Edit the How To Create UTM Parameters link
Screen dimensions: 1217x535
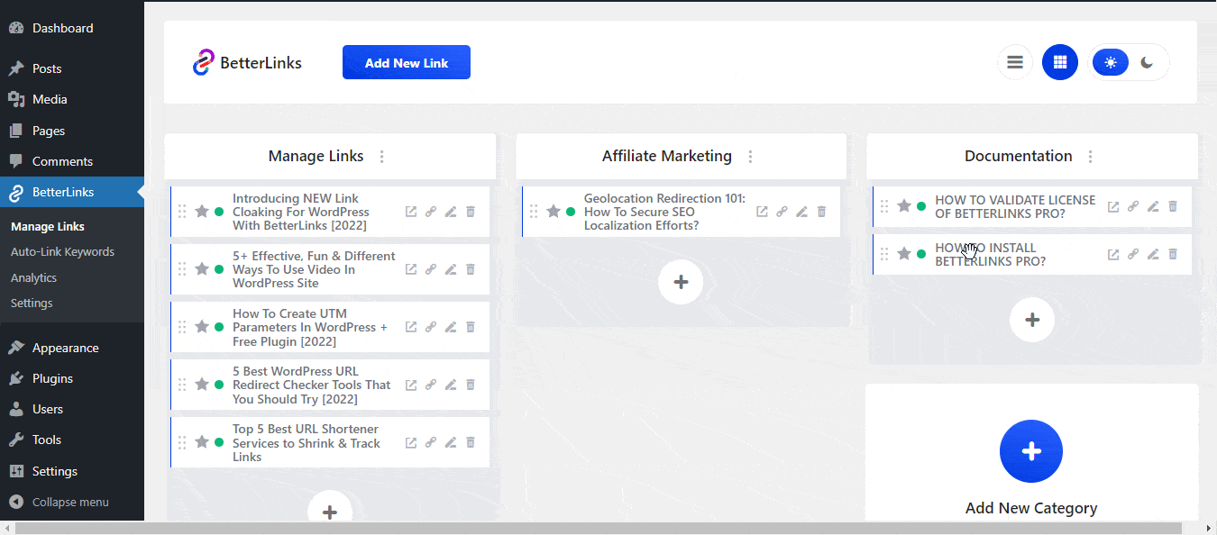point(450,326)
